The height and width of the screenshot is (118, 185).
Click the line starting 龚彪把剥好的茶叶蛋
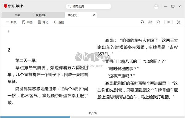click(x=142, y=83)
